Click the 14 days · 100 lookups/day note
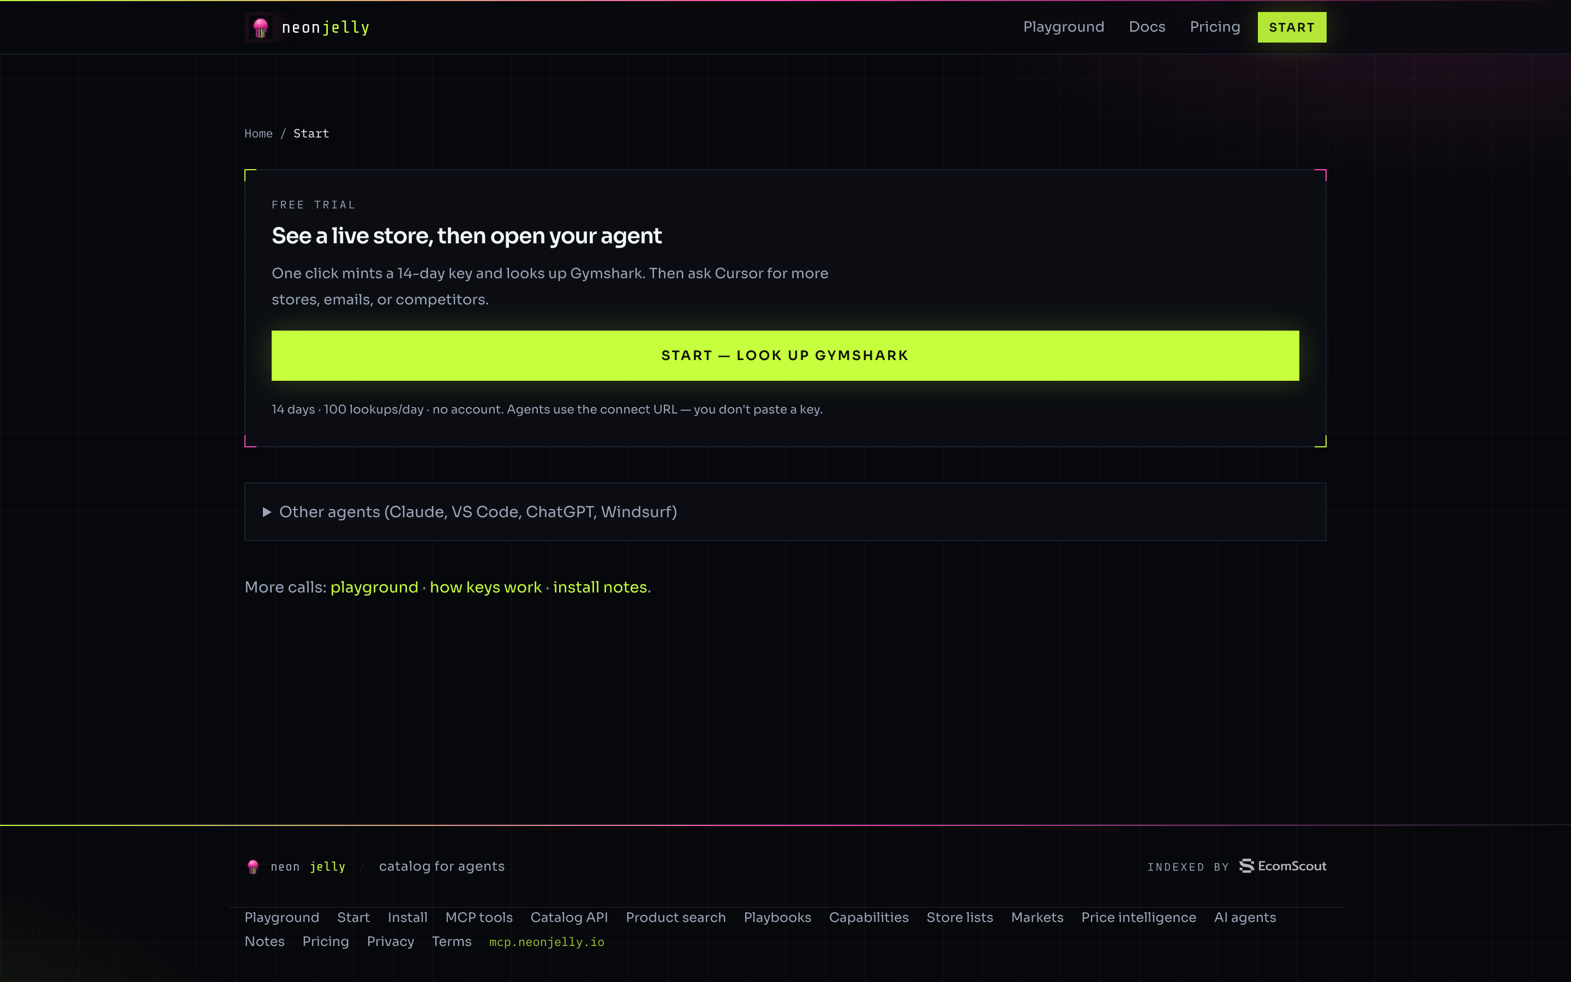The image size is (1571, 982). tap(547, 409)
